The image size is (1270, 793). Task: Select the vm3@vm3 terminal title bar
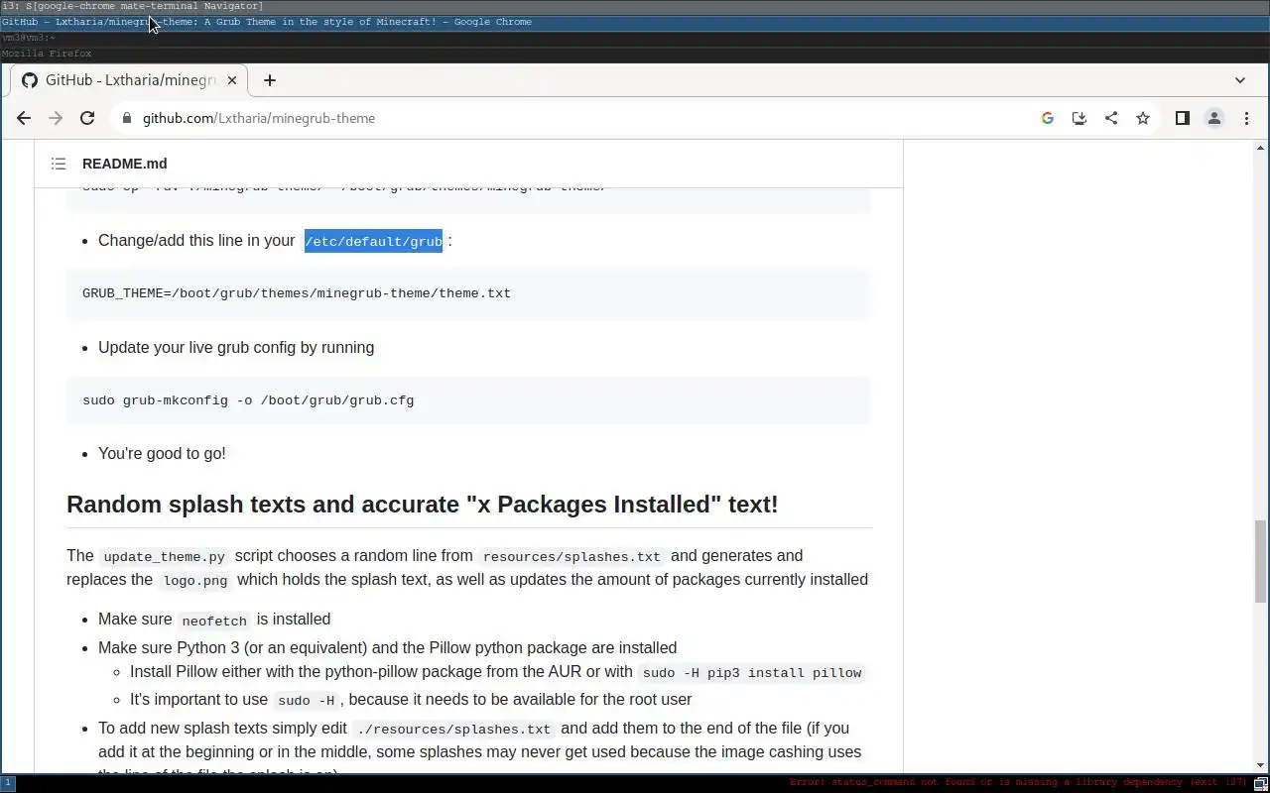(x=635, y=38)
